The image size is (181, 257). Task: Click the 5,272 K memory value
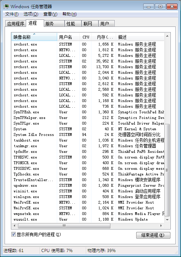[105, 55]
